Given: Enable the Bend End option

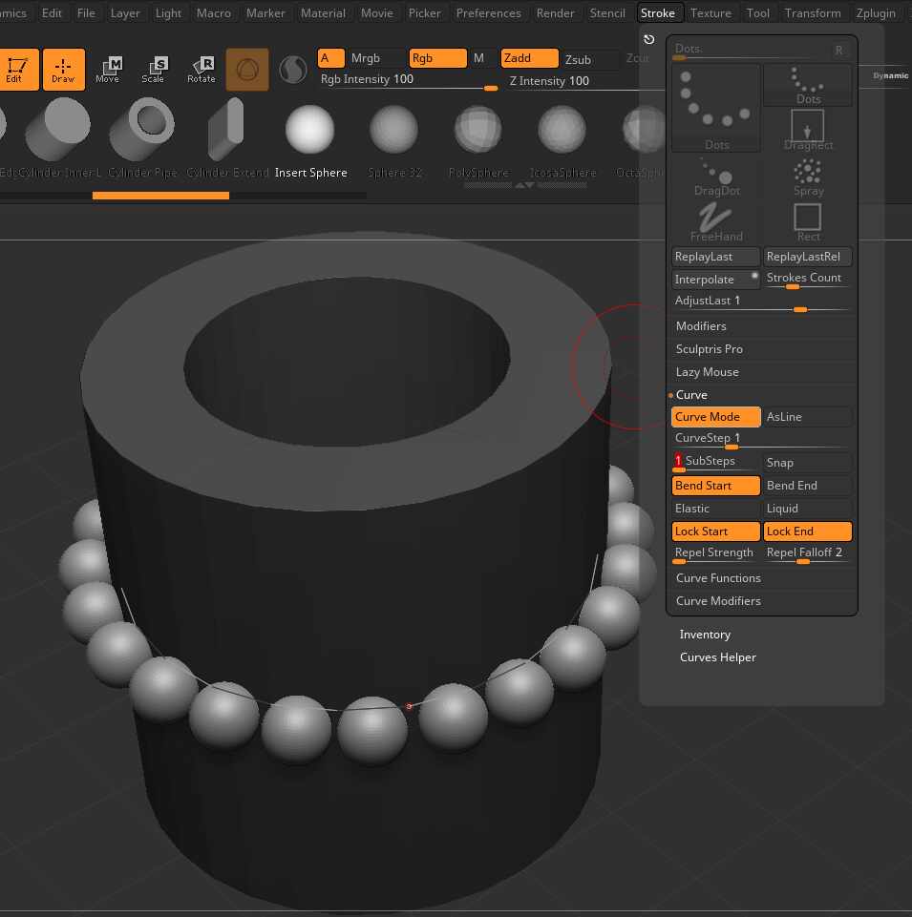Looking at the screenshot, I should tap(807, 486).
